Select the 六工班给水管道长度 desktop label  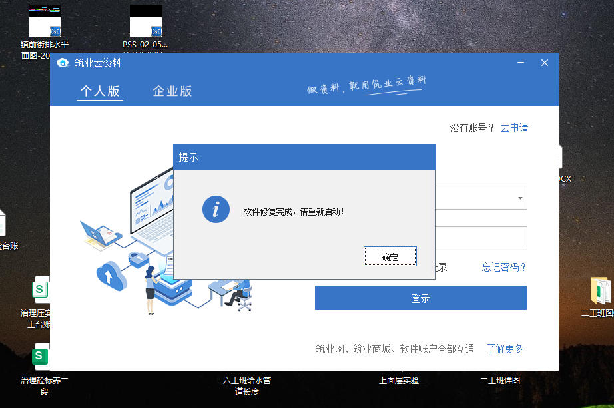click(x=247, y=386)
